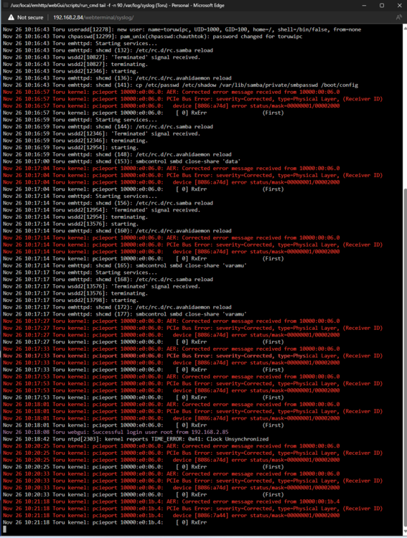
Task: Select the 'shcmd (168)' rc.samba reload line
Action: [x=108, y=279]
